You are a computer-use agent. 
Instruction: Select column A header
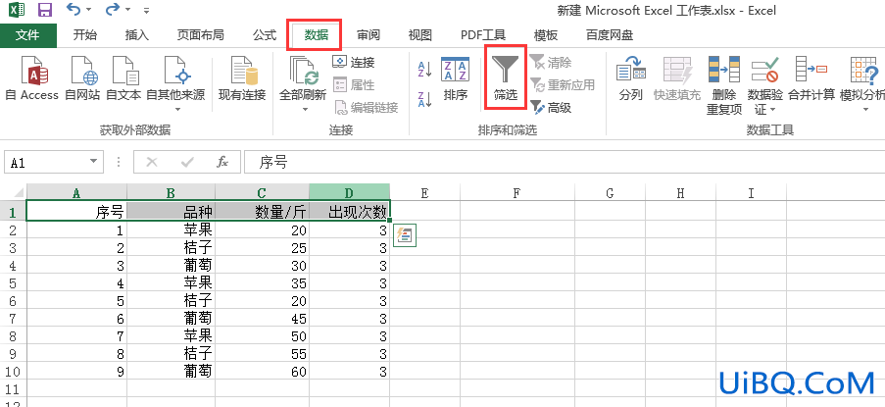click(76, 192)
